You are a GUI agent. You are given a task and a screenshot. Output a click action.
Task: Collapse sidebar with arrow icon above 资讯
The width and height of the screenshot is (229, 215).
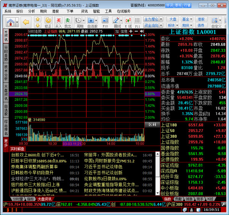(6, 32)
